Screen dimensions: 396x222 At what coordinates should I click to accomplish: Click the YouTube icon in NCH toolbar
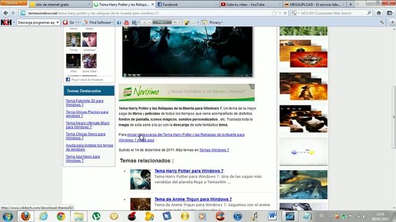coord(126,22)
